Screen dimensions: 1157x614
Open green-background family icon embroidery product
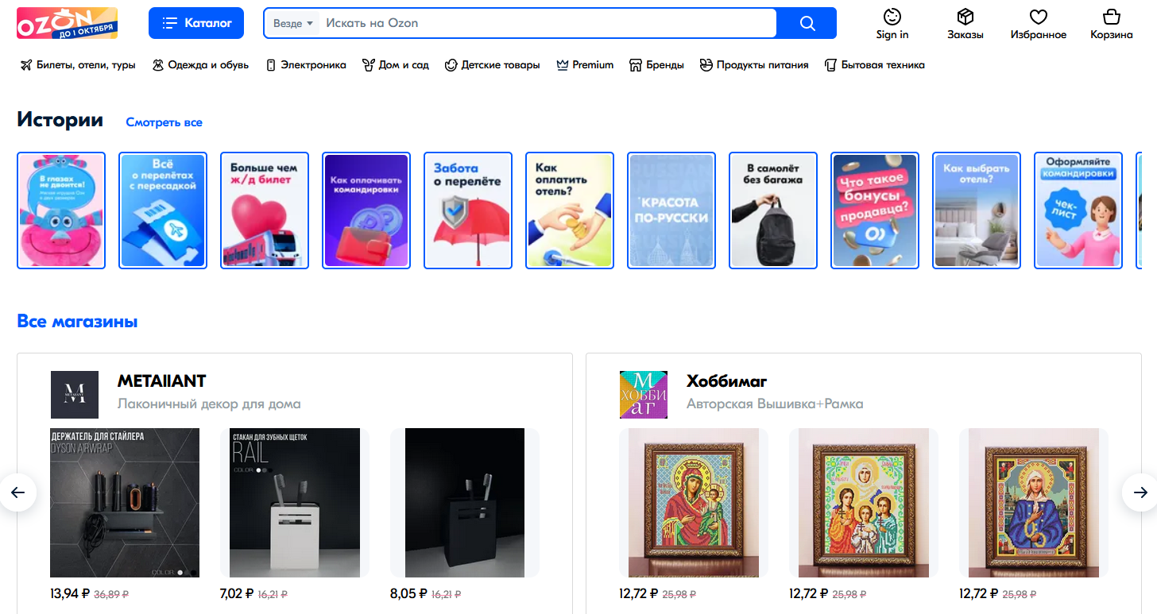864,503
